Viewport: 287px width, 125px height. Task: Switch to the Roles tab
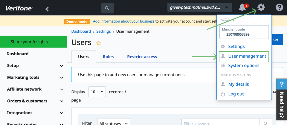(x=108, y=57)
